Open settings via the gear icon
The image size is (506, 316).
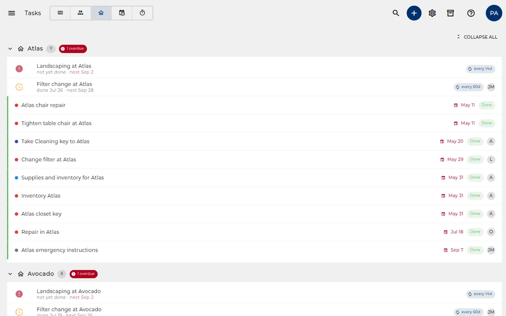tap(432, 13)
